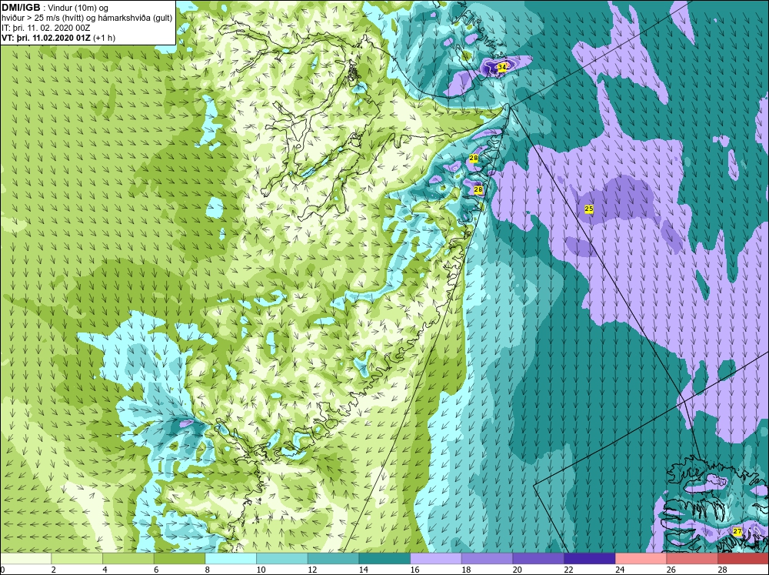This screenshot has width=769, height=575.
Task: Pick the 20–22 m/s purple legend swatch
Action: pos(538,559)
